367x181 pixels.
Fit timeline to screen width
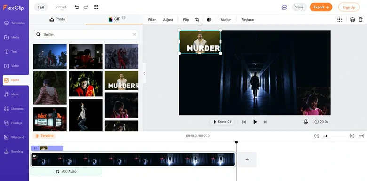[x=361, y=136]
